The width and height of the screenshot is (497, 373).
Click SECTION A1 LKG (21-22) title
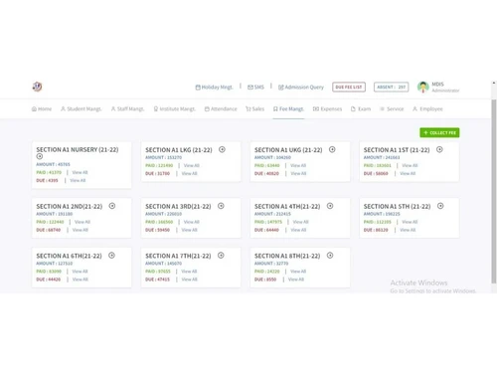click(179, 150)
